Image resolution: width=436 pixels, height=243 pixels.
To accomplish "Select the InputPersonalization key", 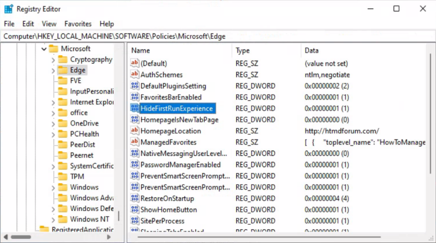I will [92, 91].
